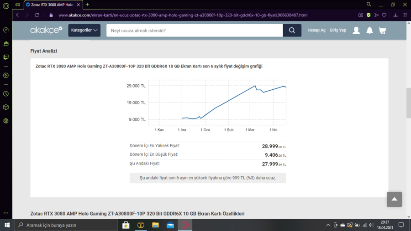Open the Twitch sidebar panel
The height and width of the screenshot is (231, 411).
[6, 57]
